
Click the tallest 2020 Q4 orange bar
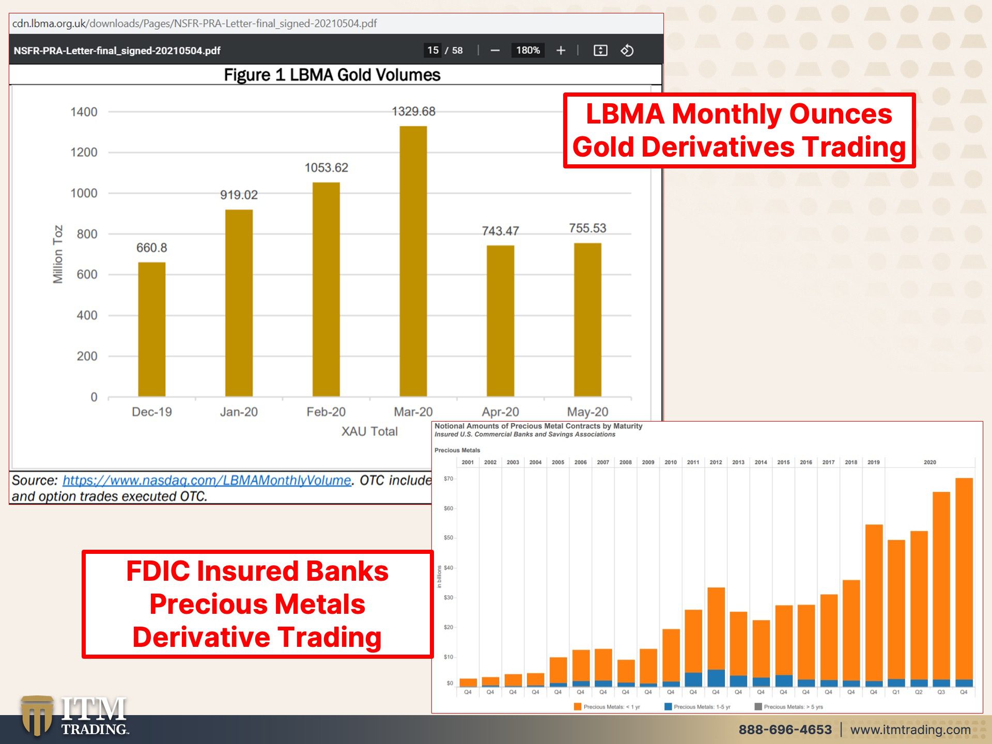tap(964, 579)
